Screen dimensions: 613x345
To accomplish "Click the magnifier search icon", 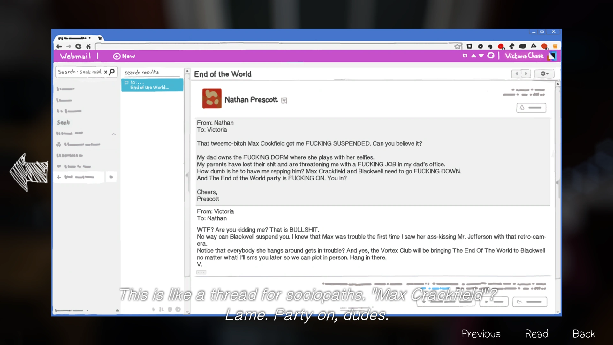I will pyautogui.click(x=112, y=72).
